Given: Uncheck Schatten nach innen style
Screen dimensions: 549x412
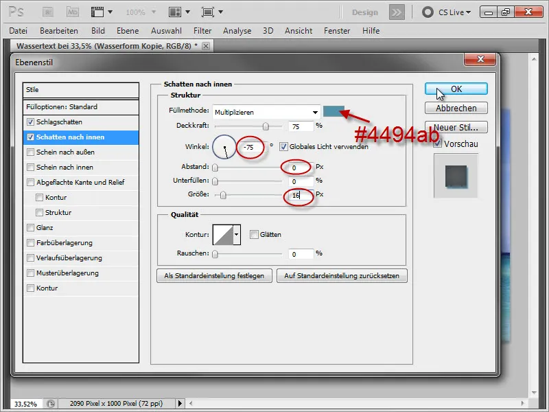Looking at the screenshot, I should [30, 137].
